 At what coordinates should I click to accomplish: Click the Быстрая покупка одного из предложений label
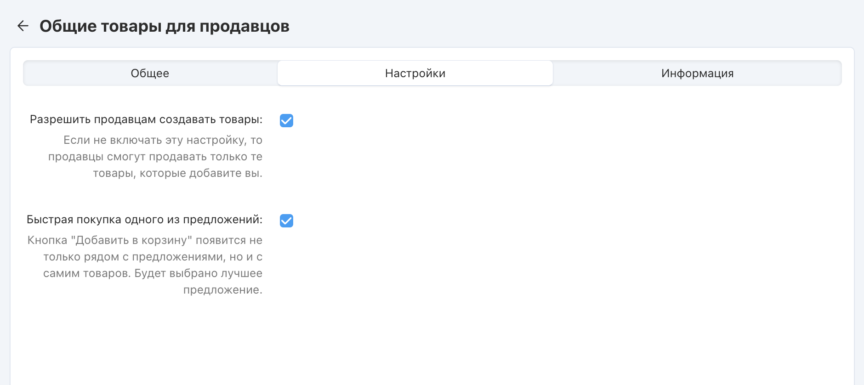[x=144, y=220]
